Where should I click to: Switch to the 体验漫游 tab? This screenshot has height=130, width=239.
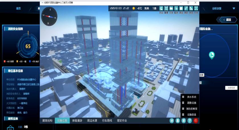coord(77,121)
